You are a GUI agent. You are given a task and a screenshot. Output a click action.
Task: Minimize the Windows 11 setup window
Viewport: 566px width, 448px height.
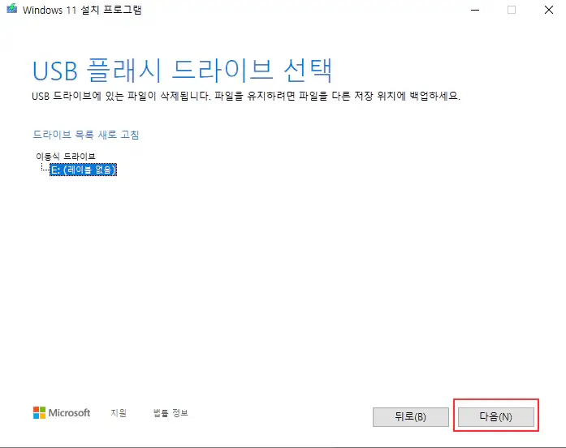coord(475,10)
